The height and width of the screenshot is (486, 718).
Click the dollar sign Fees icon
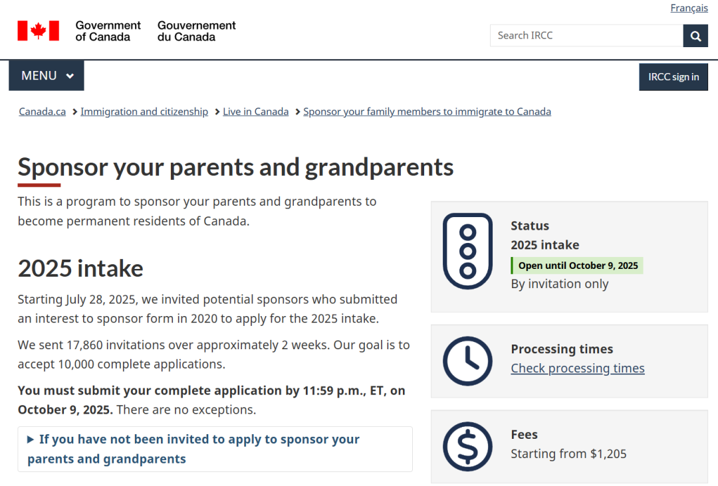click(467, 446)
